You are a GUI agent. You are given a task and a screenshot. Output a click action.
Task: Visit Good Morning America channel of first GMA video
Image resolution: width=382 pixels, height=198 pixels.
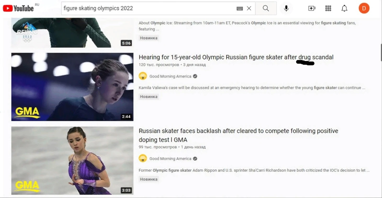[x=170, y=76]
